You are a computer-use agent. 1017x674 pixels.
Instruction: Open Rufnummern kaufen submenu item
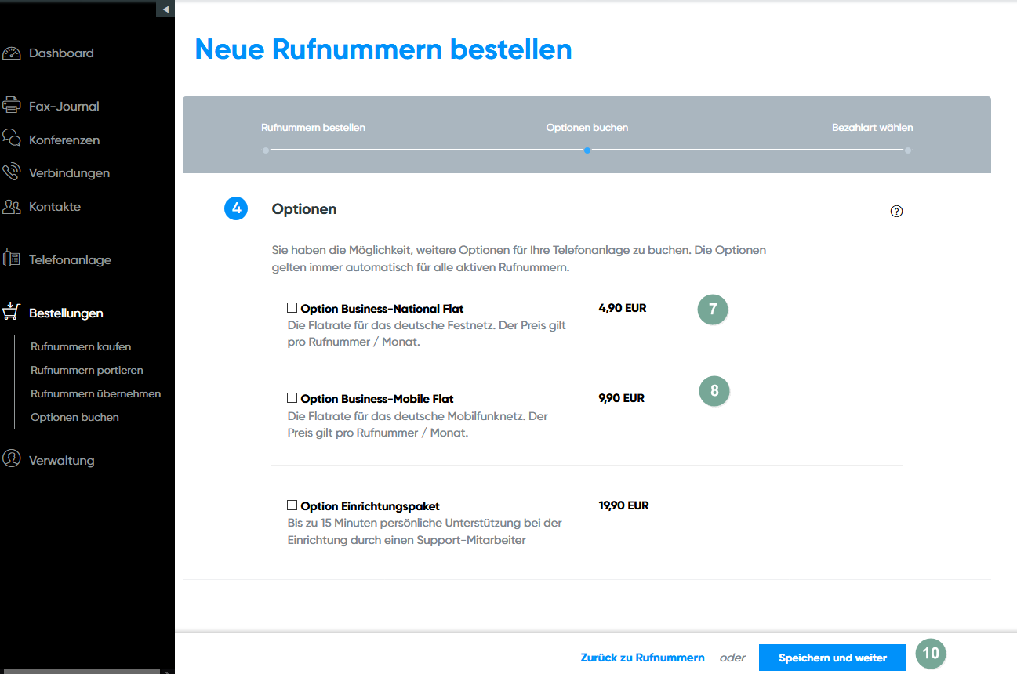tap(81, 346)
